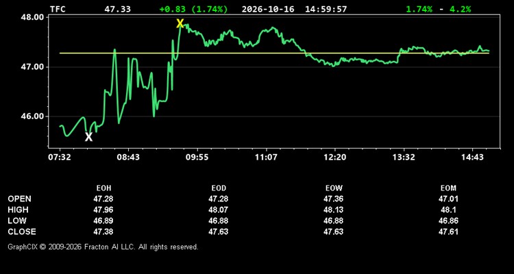Select the TFC ticker symbol

58,9
